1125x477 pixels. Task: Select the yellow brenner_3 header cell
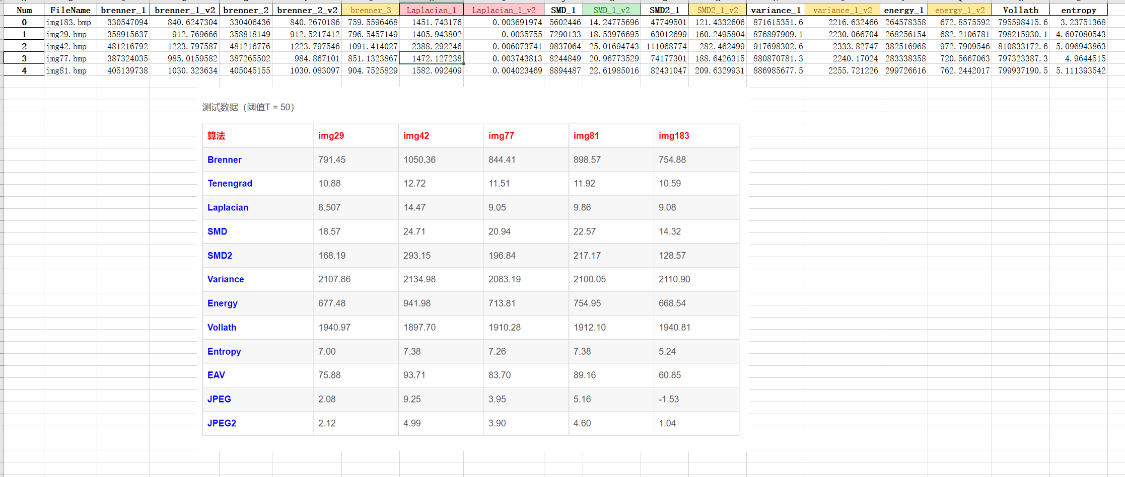(x=371, y=10)
